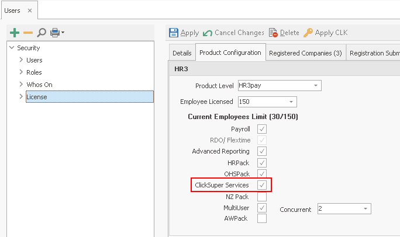Open the Product Level dropdown

coord(316,86)
